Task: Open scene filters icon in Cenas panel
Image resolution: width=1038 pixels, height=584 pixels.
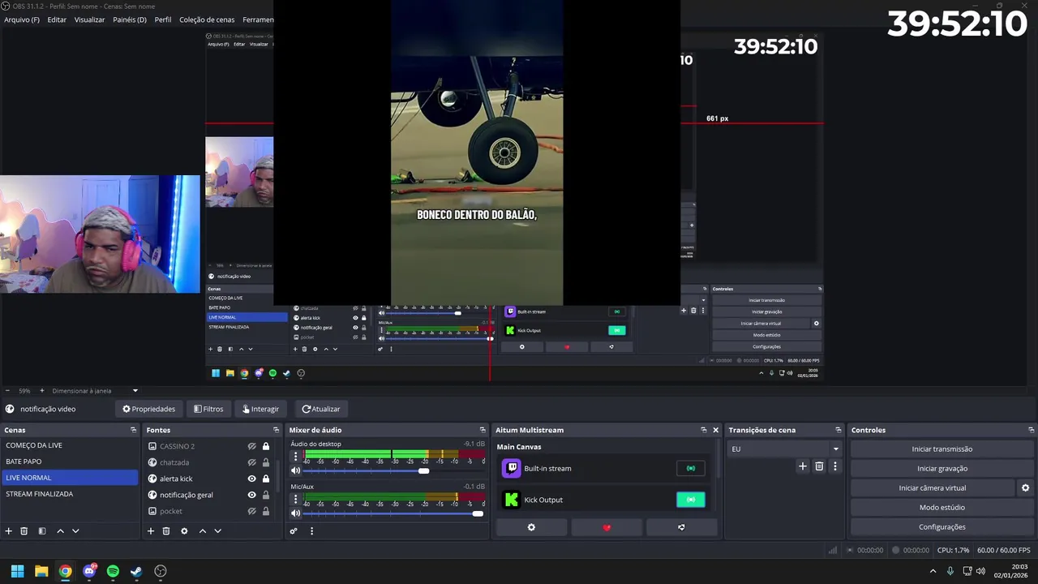Action: [x=42, y=531]
